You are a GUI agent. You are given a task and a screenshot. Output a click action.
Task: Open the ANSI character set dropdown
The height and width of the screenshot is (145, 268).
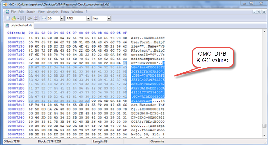(88, 19)
